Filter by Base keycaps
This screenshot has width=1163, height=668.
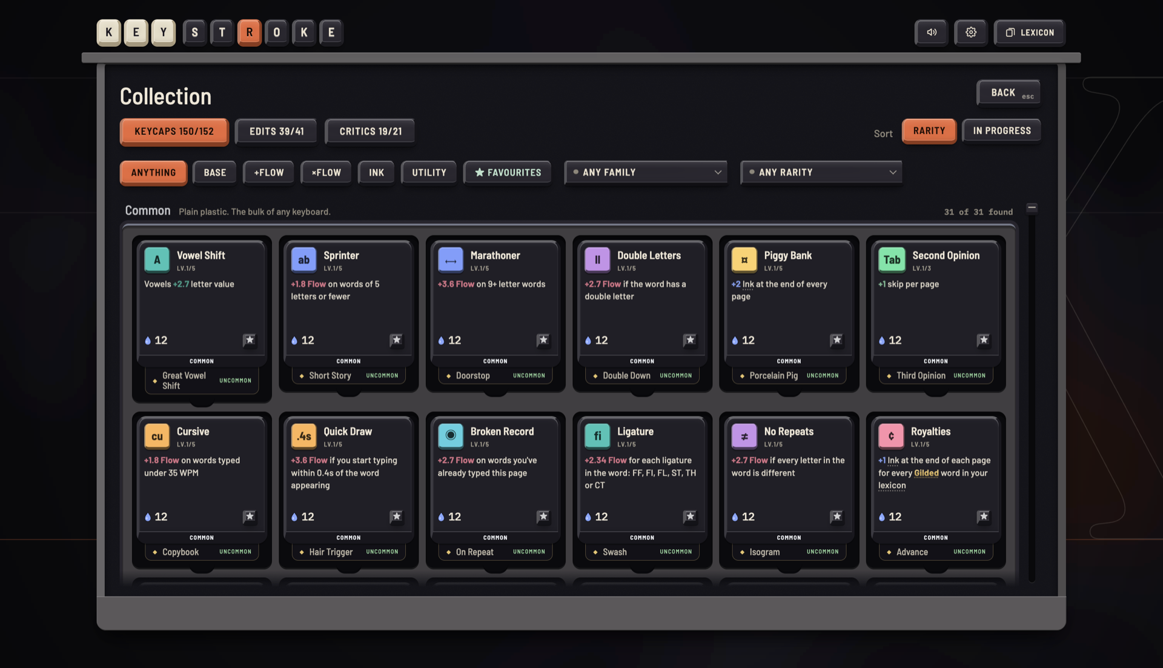coord(214,173)
